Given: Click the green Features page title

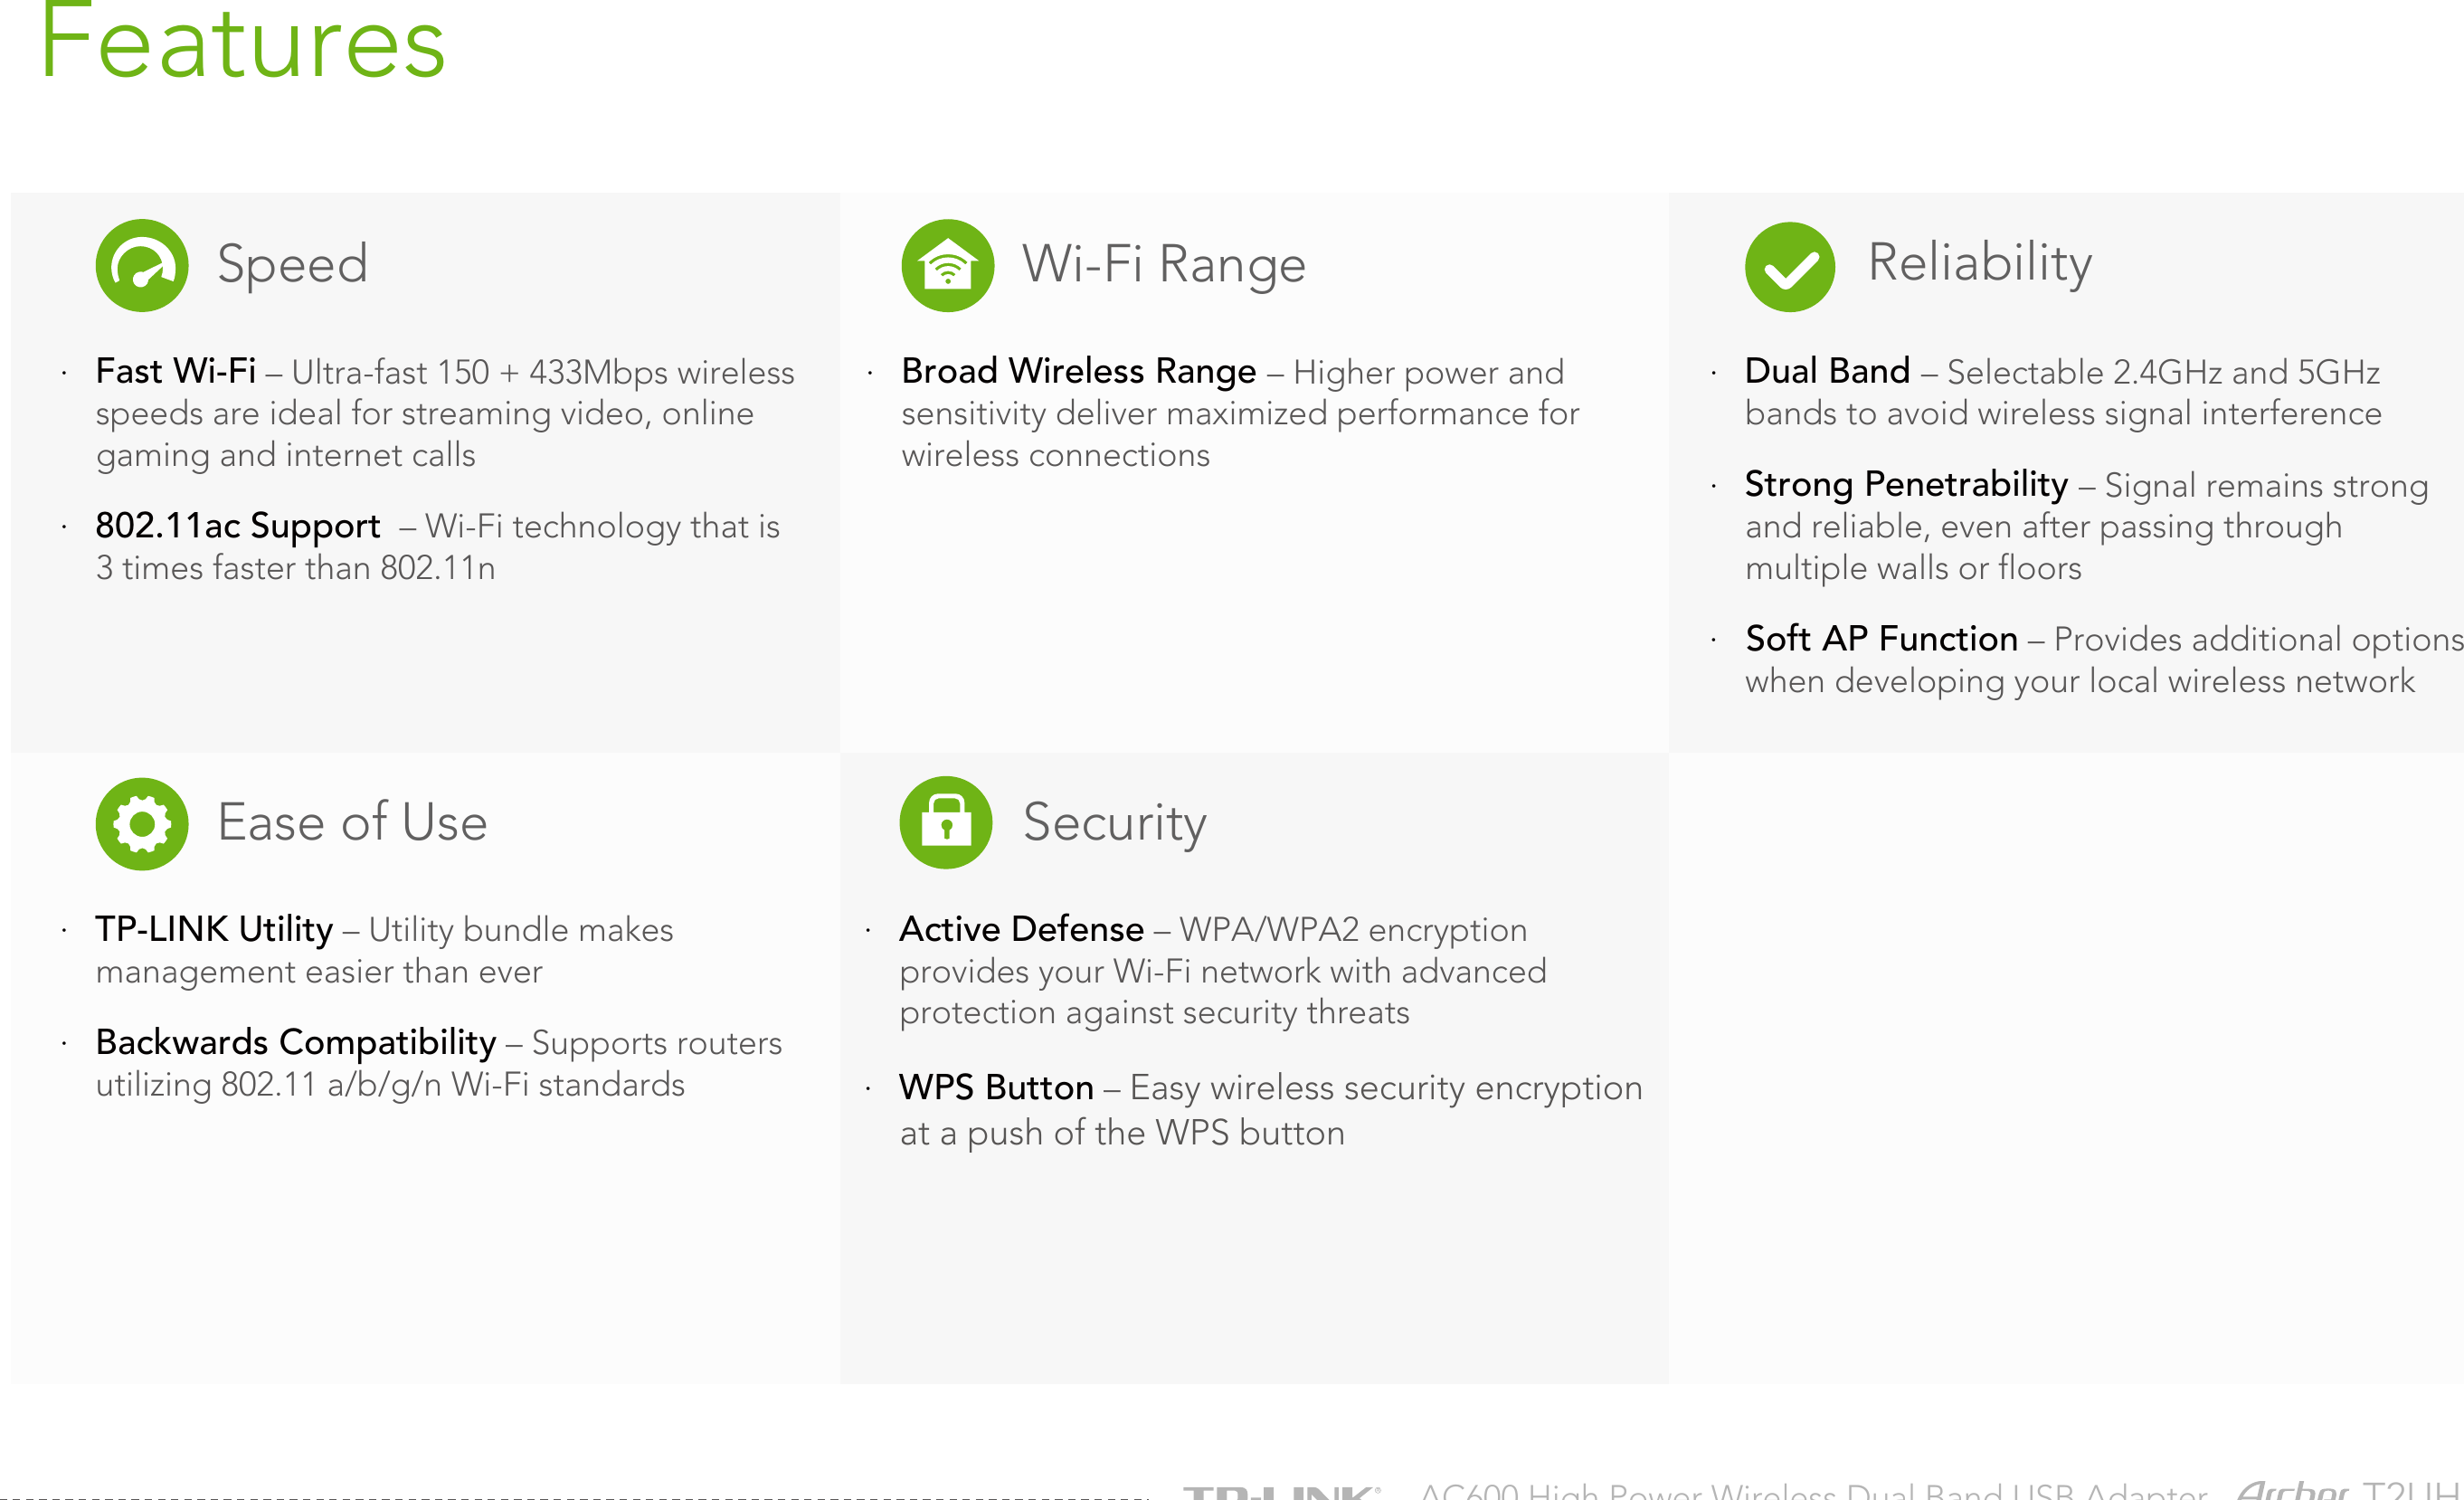Looking at the screenshot, I should [x=241, y=44].
